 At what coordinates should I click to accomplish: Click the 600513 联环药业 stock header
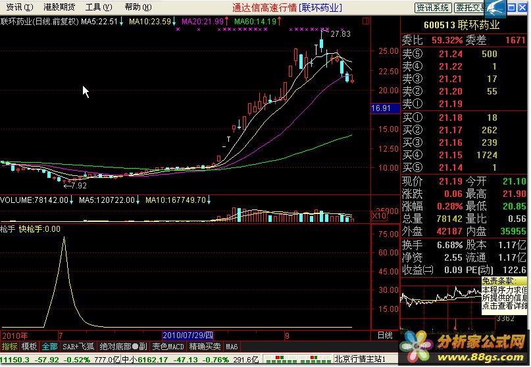point(462,25)
